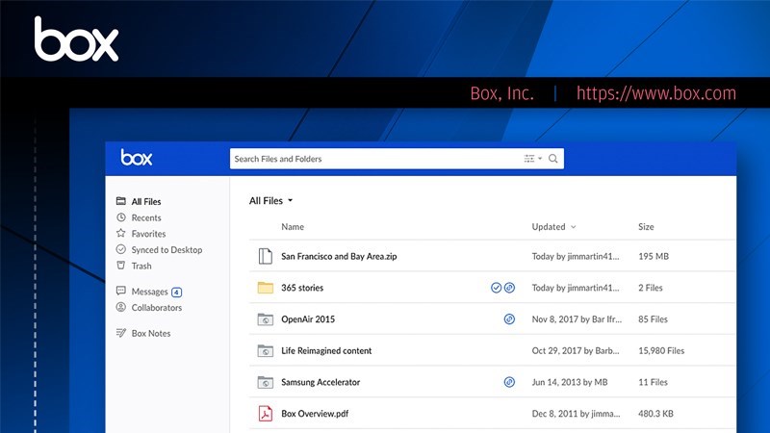The image size is (770, 433).
Task: Open Life Reimagined content folder
Action: tap(326, 350)
